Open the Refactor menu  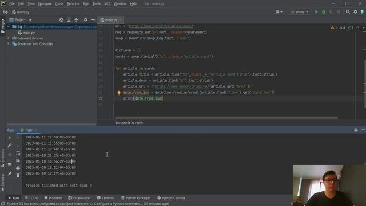click(x=73, y=4)
